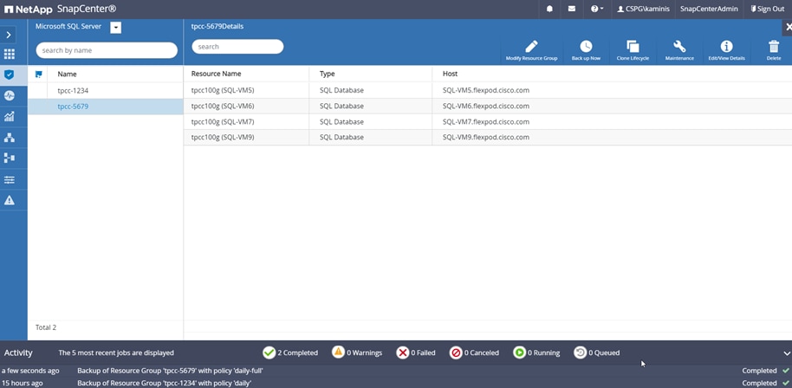The width and height of the screenshot is (792, 388).
Task: Open the Storage Systems icon
Action: [9, 158]
